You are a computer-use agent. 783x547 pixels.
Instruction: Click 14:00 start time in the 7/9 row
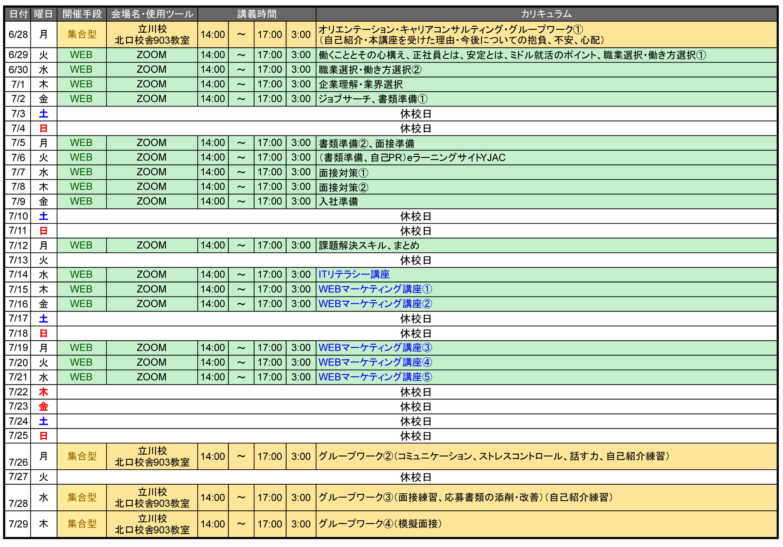pos(213,202)
